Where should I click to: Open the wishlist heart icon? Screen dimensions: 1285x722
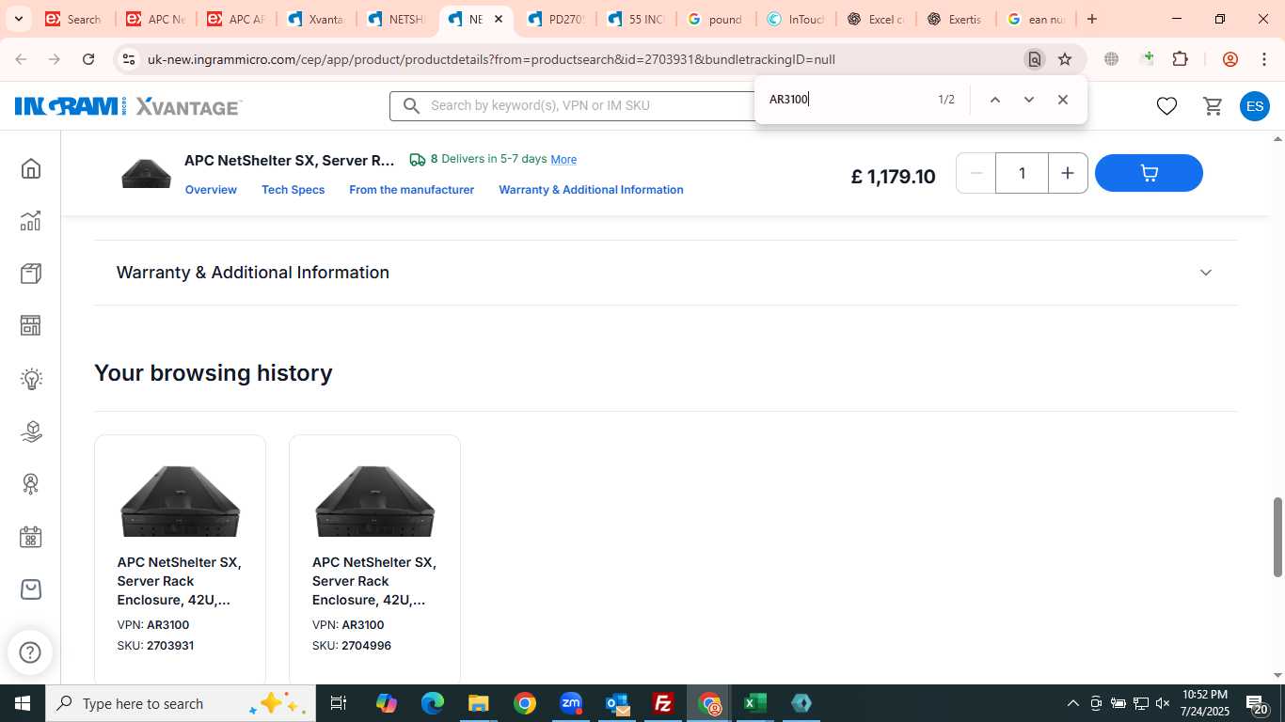point(1166,106)
